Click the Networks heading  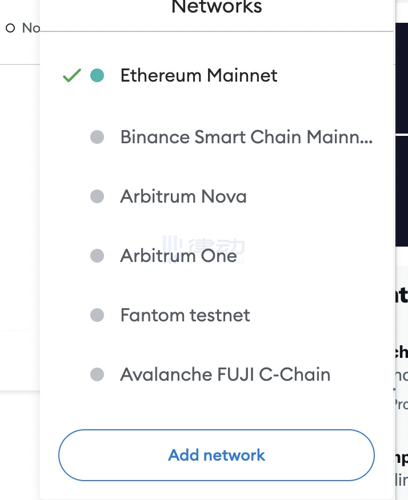point(217,7)
